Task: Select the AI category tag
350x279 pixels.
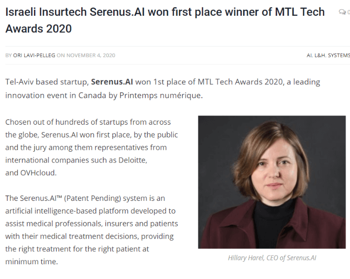Action: tap(309, 56)
